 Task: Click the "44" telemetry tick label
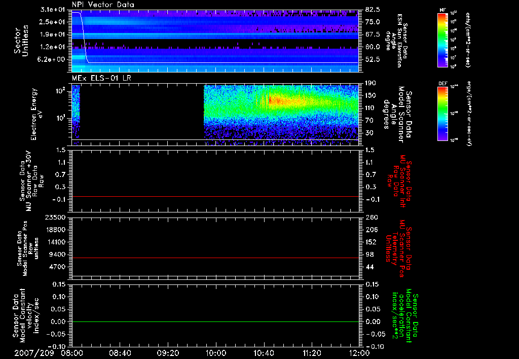370,267
